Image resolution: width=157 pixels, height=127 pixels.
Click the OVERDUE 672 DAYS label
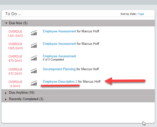pyautogui.click(x=15, y=71)
